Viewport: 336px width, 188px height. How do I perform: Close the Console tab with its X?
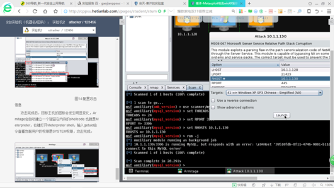(x=145, y=87)
